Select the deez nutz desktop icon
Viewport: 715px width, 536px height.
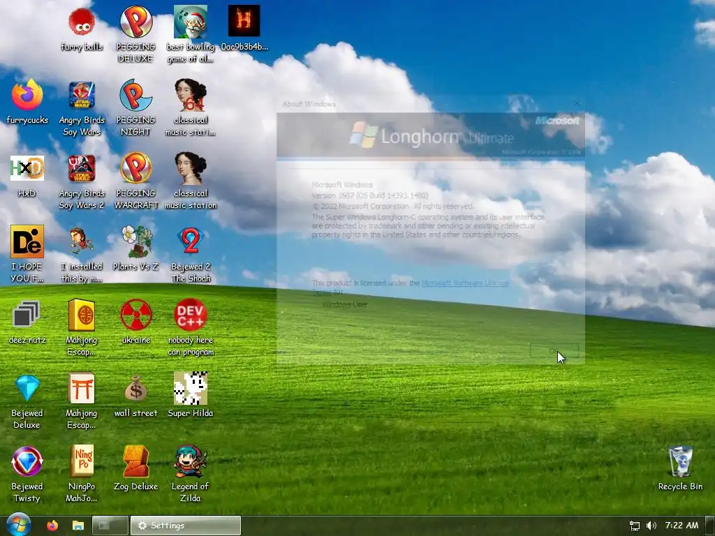click(27, 322)
